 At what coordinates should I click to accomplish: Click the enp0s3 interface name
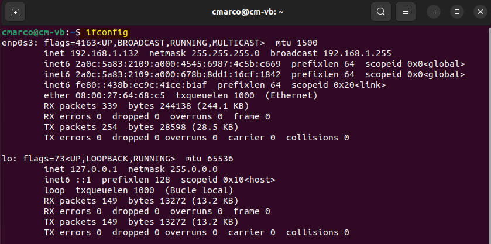18,43
